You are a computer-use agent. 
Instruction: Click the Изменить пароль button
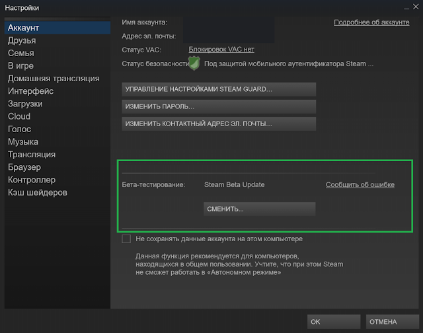coord(219,106)
